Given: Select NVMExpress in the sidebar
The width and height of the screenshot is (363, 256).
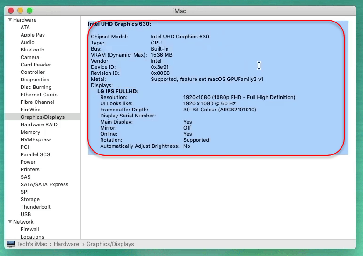Looking at the screenshot, I should [x=36, y=139].
